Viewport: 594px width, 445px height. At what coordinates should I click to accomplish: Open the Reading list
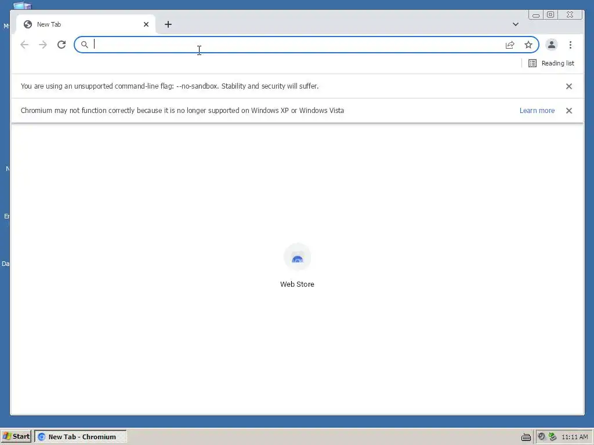point(551,63)
